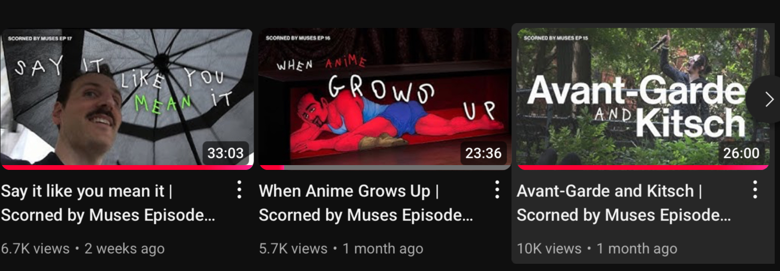
Task: Click the next arrow to show more videos
Action: point(767,100)
